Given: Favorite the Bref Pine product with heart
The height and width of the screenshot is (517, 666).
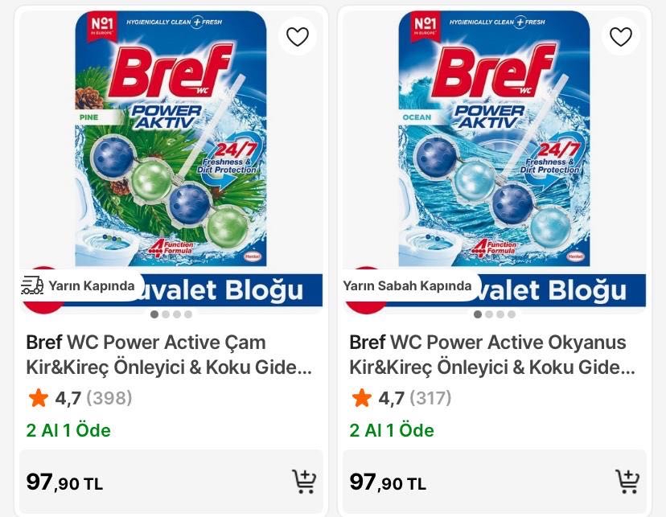Looking at the screenshot, I should (x=298, y=37).
